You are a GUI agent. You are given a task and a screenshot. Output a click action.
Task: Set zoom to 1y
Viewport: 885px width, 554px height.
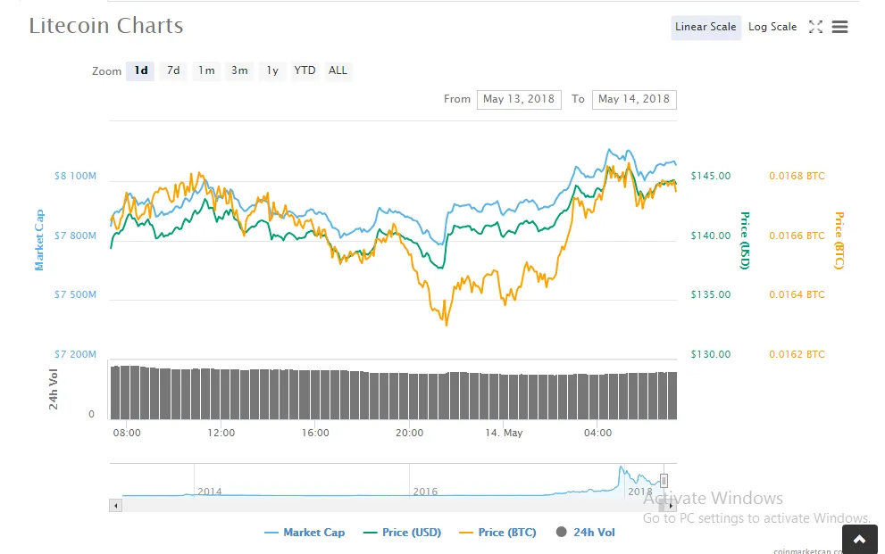[x=272, y=70]
